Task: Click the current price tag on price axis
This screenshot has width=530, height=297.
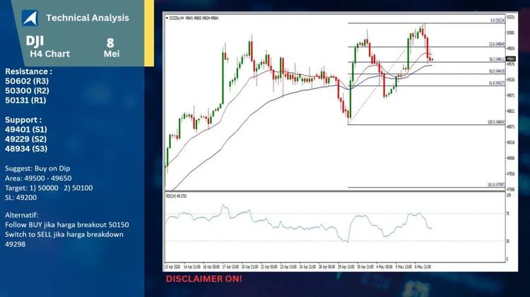Action: [x=511, y=59]
